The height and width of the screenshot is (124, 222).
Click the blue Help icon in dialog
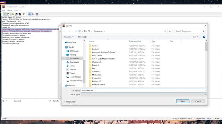coord(204,37)
